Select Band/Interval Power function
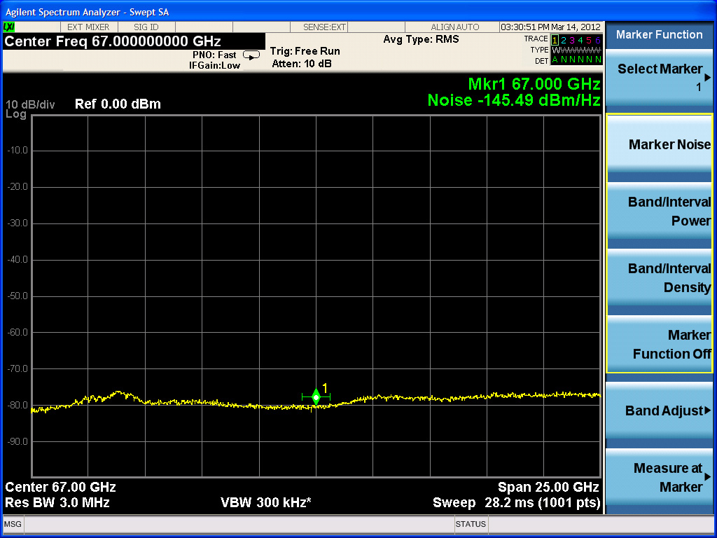 [x=659, y=212]
